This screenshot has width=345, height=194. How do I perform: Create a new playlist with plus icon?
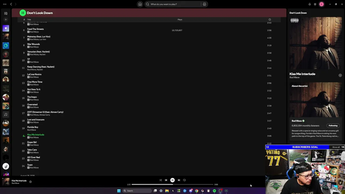[6, 19]
